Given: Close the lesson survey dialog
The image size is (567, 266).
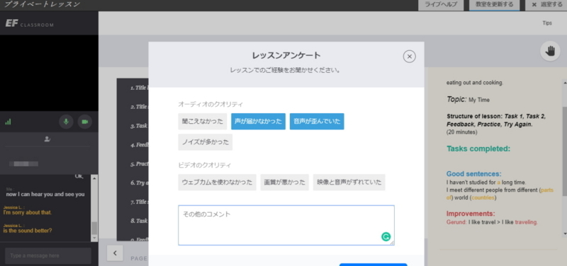Looking at the screenshot, I should coord(409,57).
